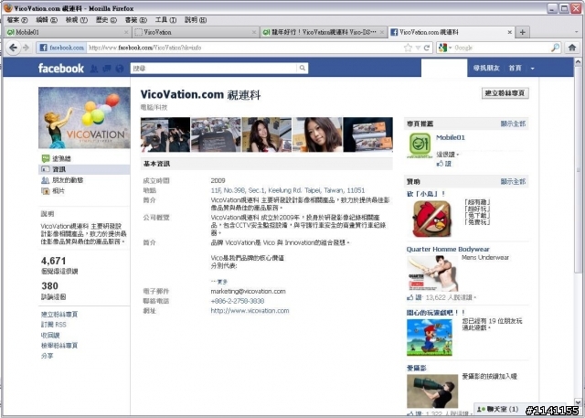Submit Facebook search with magnifier icon
This screenshot has height=418, width=585.
(303, 68)
